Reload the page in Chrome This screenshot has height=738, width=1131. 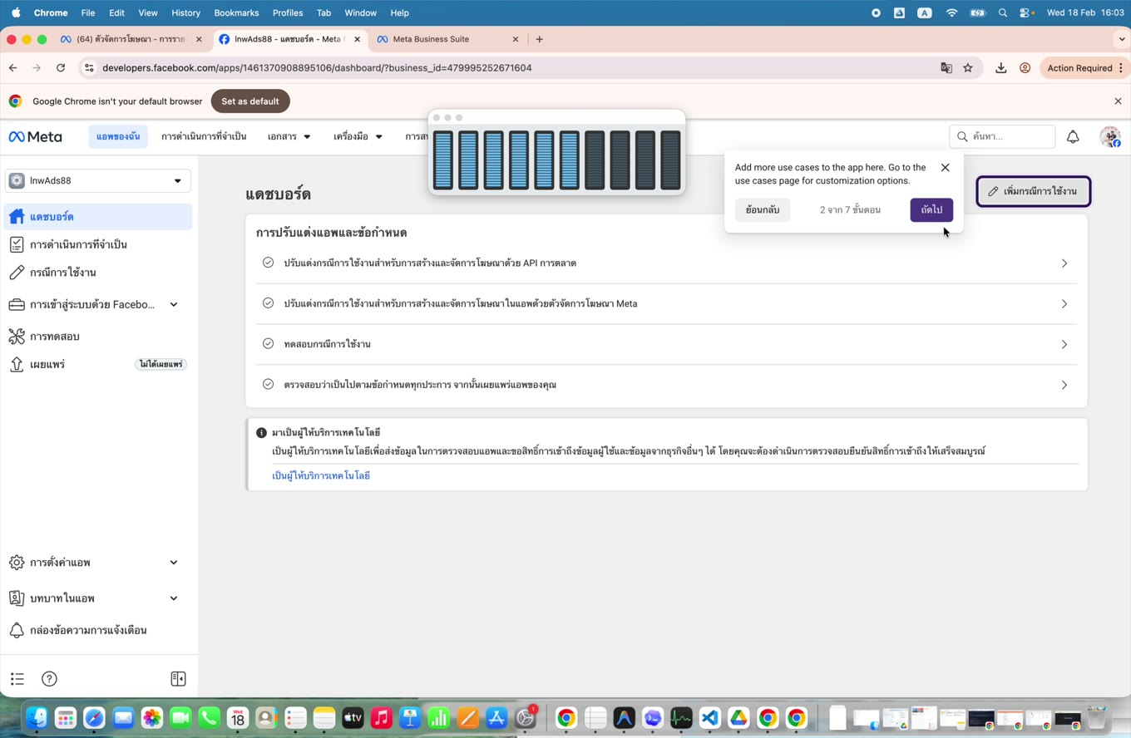click(61, 68)
